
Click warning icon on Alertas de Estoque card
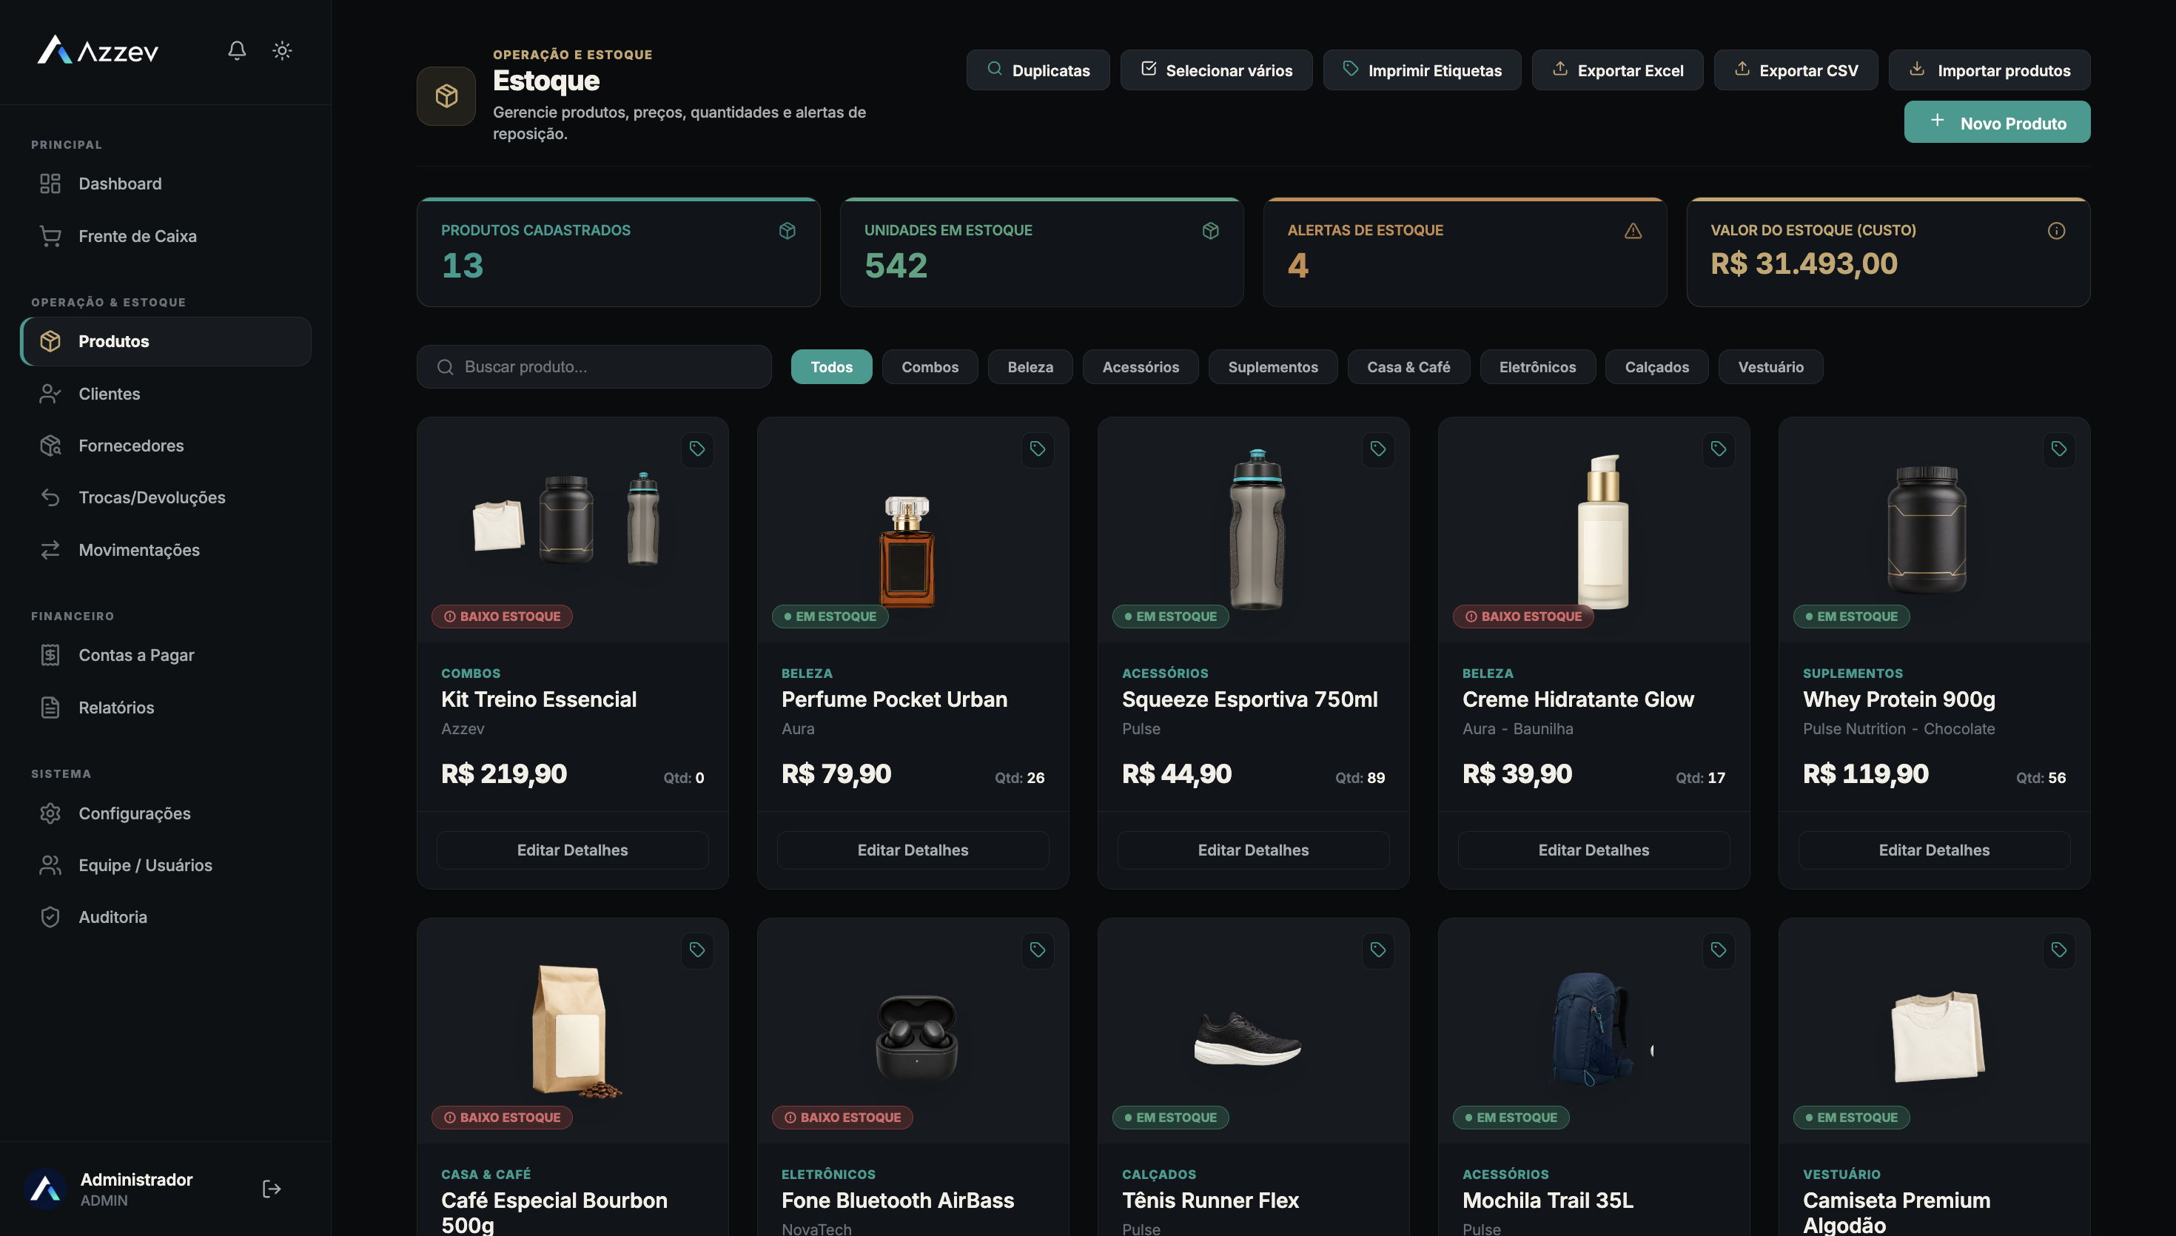tap(1633, 231)
